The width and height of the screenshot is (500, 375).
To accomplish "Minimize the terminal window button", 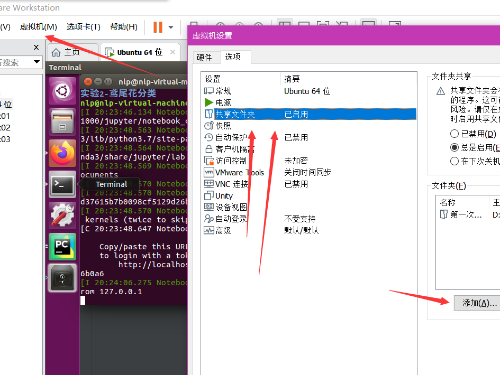I will tap(98, 81).
